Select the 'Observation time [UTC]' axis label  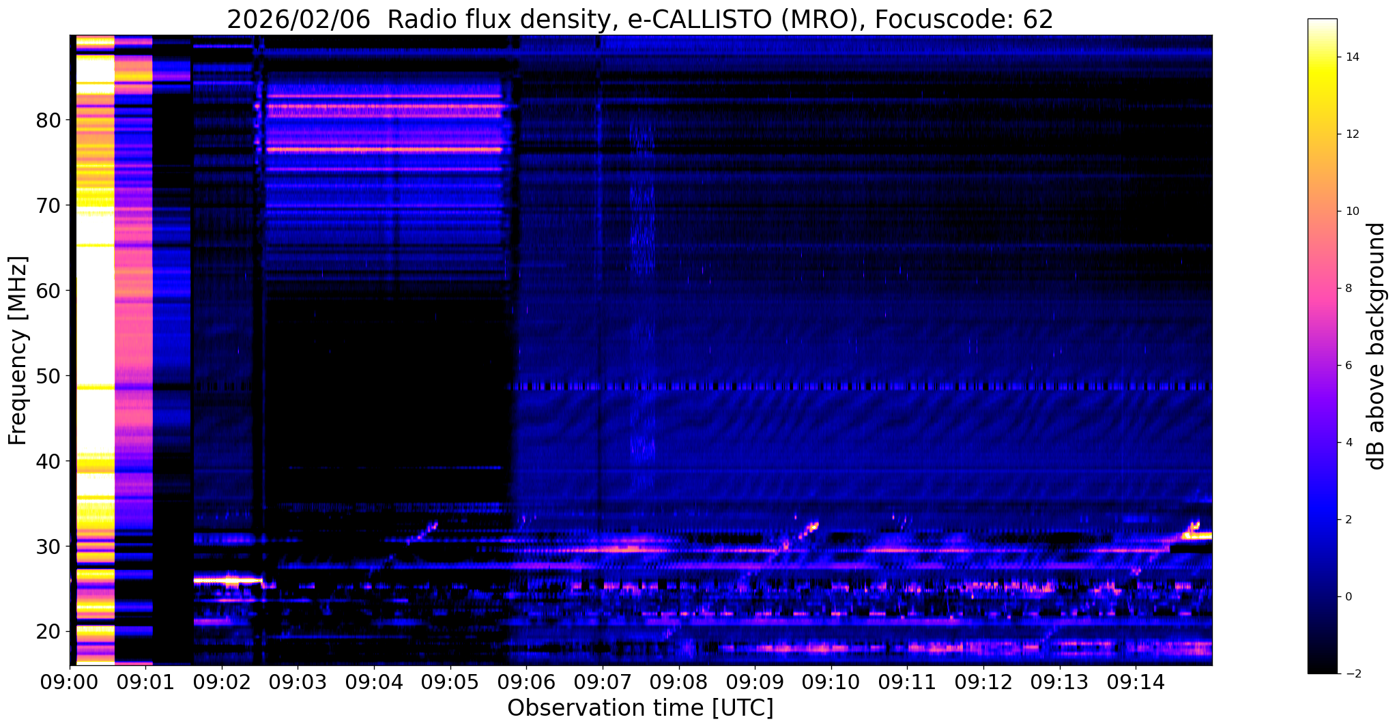pyautogui.click(x=640, y=708)
